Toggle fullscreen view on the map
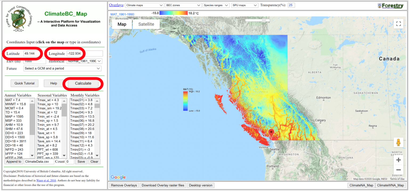409x191 pixels. coord(398,24)
